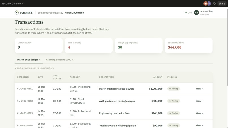This screenshot has width=228, height=128.
Task: Click reference GL-2026-0304
Action: (x=25, y=125)
